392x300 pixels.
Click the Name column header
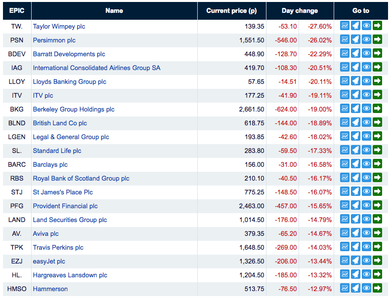(x=114, y=11)
